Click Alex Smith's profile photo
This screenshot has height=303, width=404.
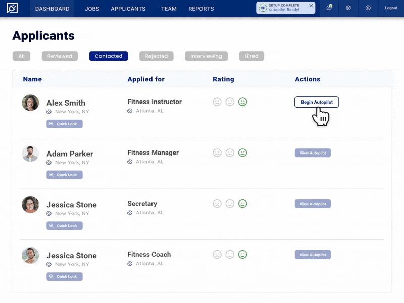tap(30, 103)
